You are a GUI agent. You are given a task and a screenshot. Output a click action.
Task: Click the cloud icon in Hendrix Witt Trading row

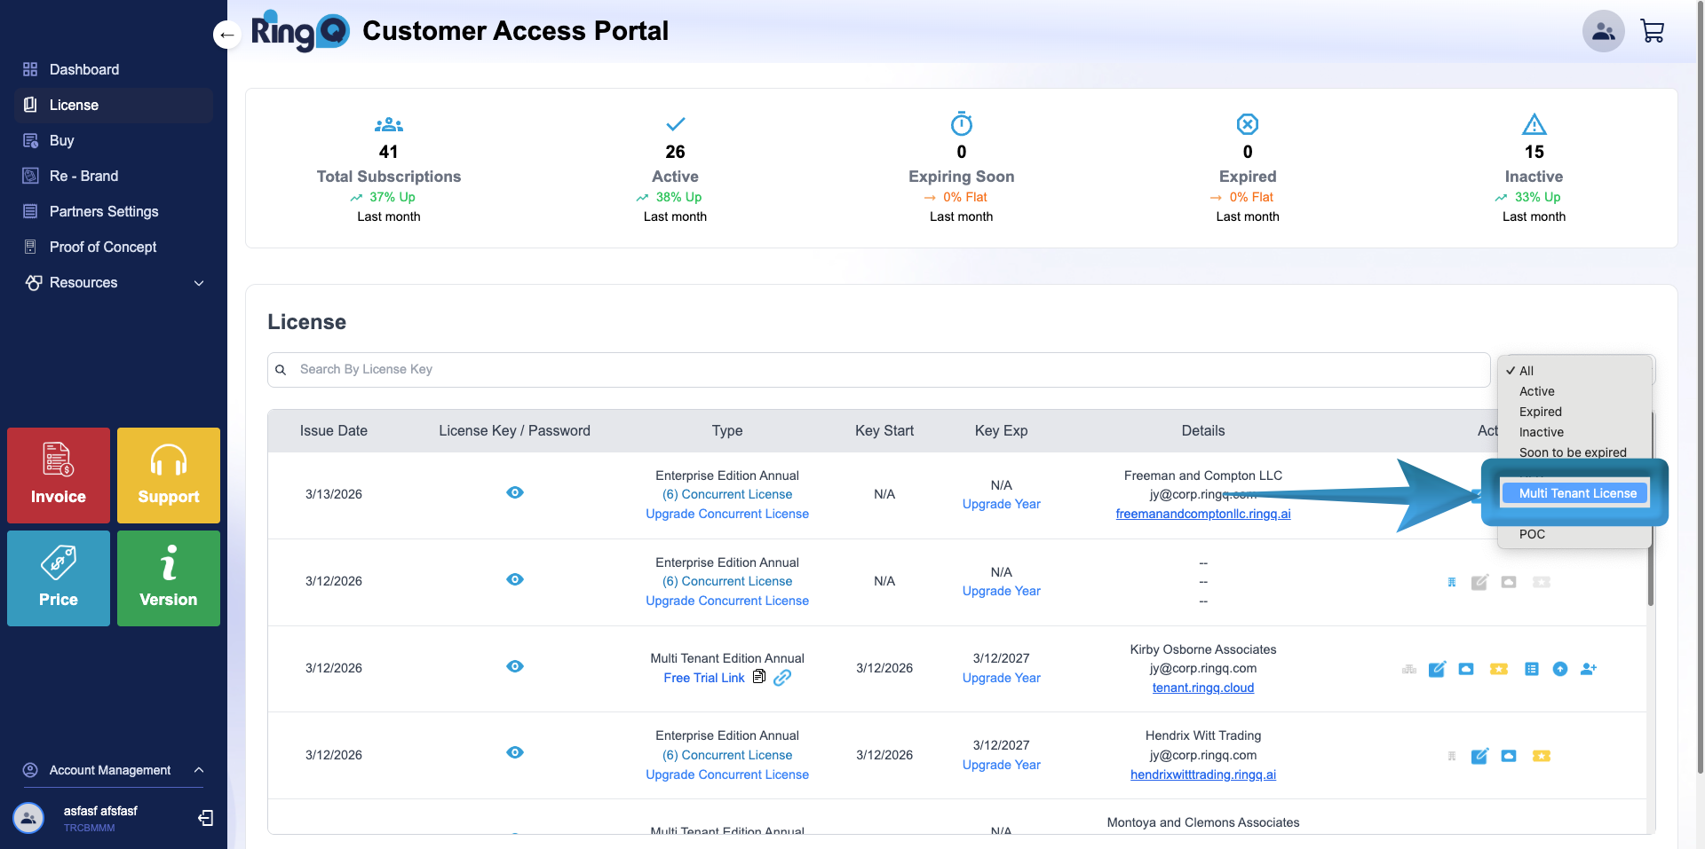point(1509,756)
